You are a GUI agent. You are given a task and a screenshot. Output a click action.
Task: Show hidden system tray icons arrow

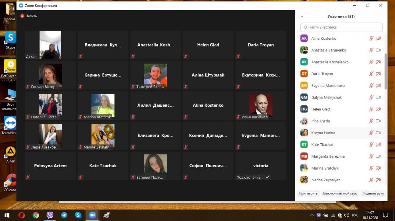(x=312, y=215)
